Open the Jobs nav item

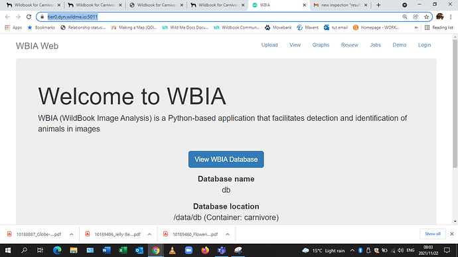click(375, 44)
